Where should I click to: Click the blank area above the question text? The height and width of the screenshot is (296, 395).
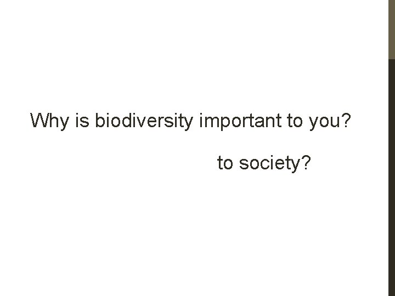coord(192,55)
